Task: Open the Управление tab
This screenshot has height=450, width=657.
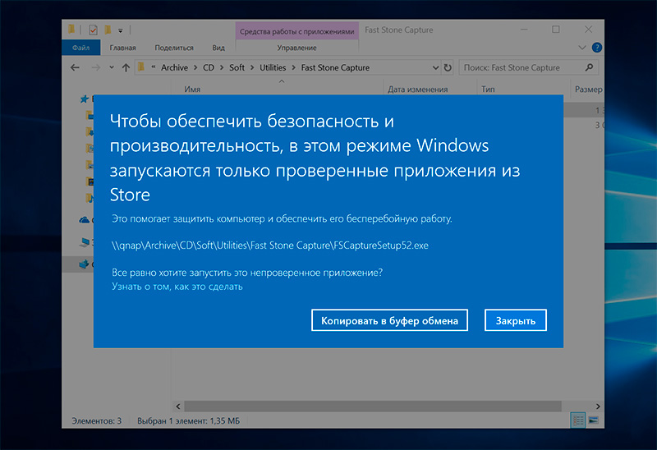Action: 296,48
